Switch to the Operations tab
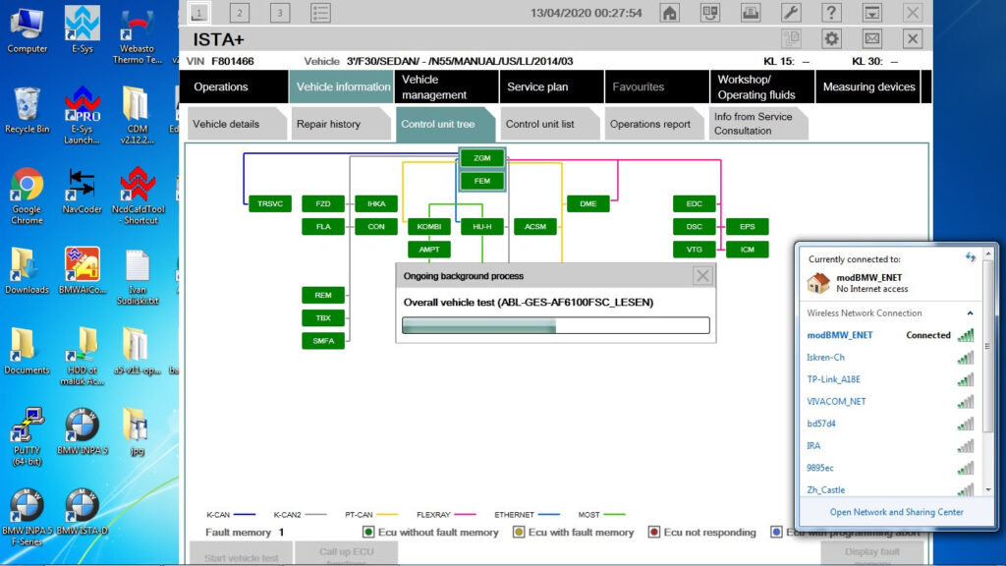Screen dimensions: 1006x566 234,86
